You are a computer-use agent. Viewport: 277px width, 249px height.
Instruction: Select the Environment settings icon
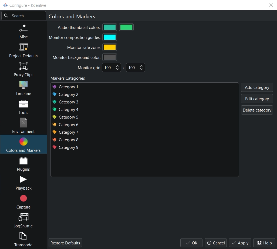23,126
